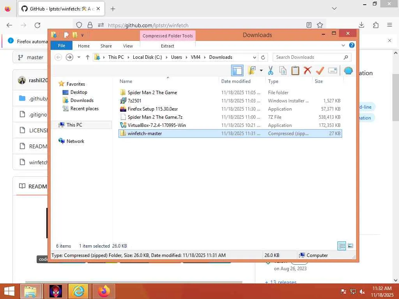Select the Compressed Folder Tools tab header
The height and width of the screenshot is (299, 399).
pyautogui.click(x=168, y=35)
